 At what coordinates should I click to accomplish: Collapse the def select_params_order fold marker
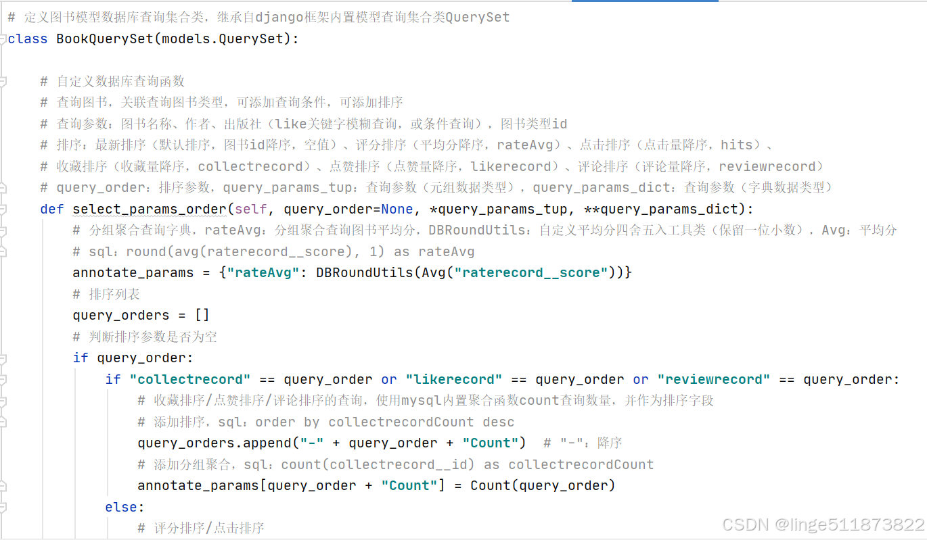coord(3,209)
